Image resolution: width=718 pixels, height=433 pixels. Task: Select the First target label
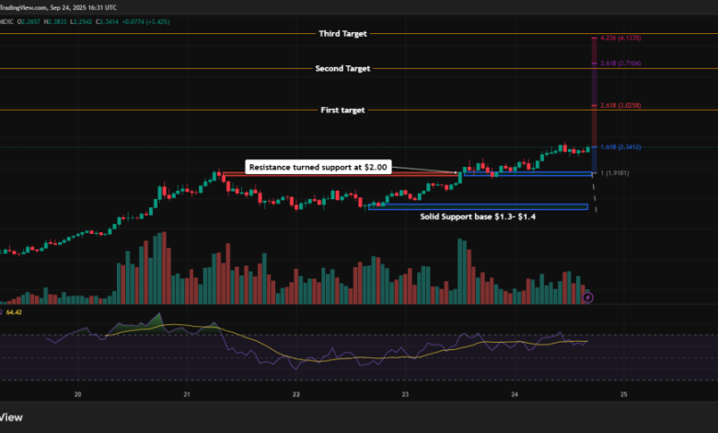pos(342,110)
